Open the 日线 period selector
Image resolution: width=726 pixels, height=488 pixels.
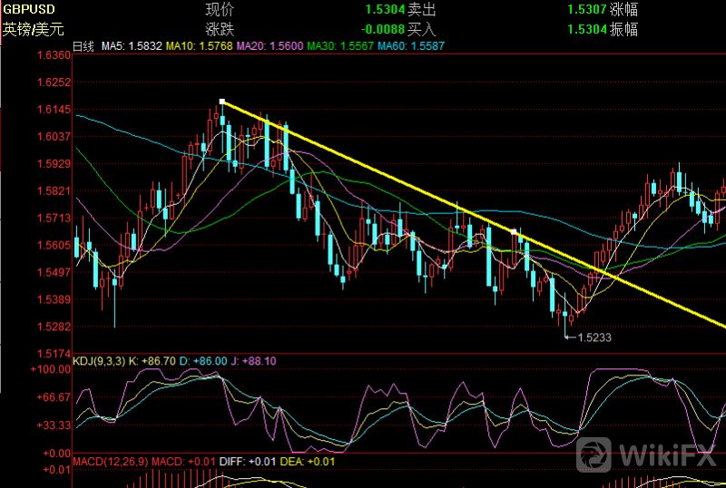[x=83, y=44]
